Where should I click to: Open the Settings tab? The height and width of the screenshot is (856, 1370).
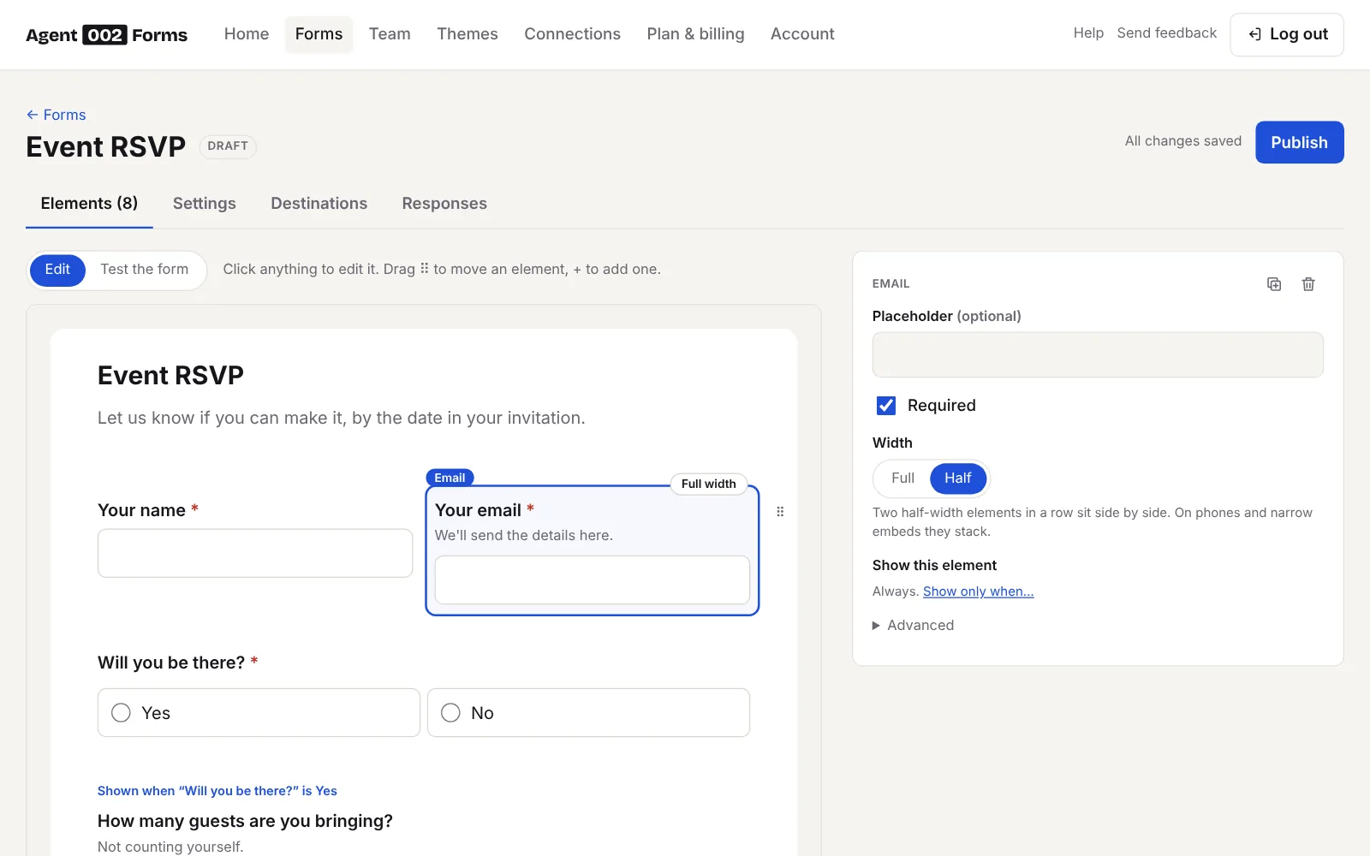click(x=205, y=204)
